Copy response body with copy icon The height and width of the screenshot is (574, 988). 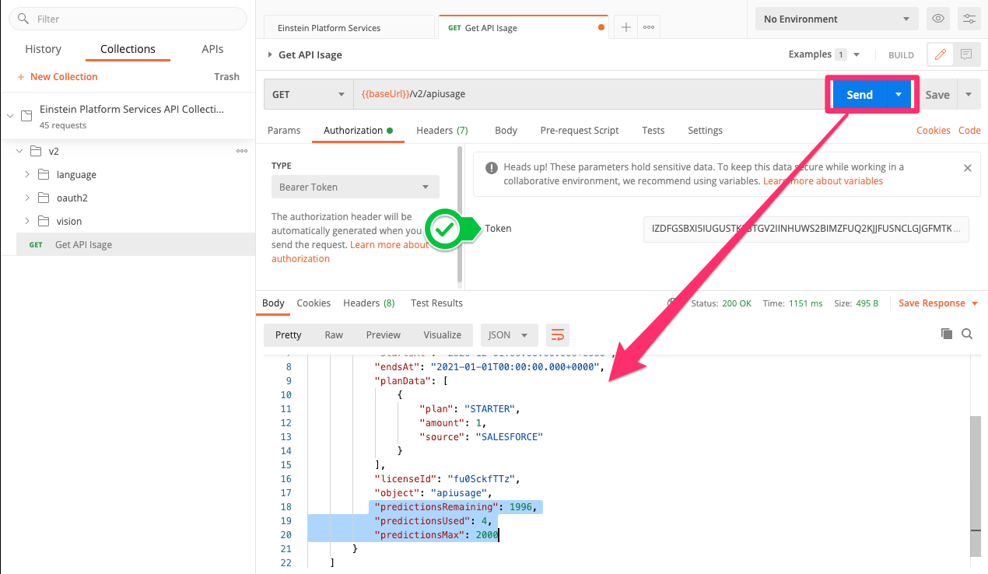[x=946, y=334]
